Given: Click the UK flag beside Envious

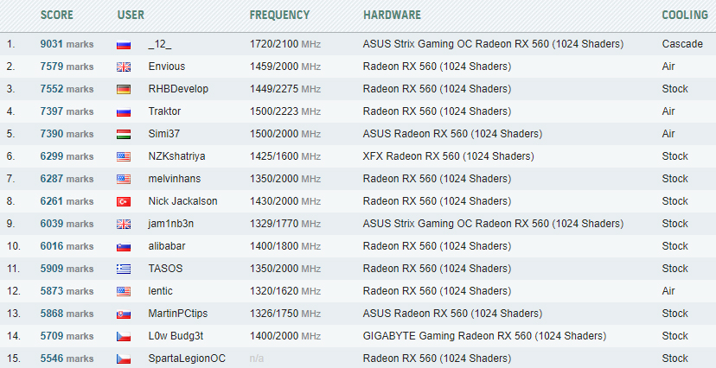Looking at the screenshot, I should (124, 67).
